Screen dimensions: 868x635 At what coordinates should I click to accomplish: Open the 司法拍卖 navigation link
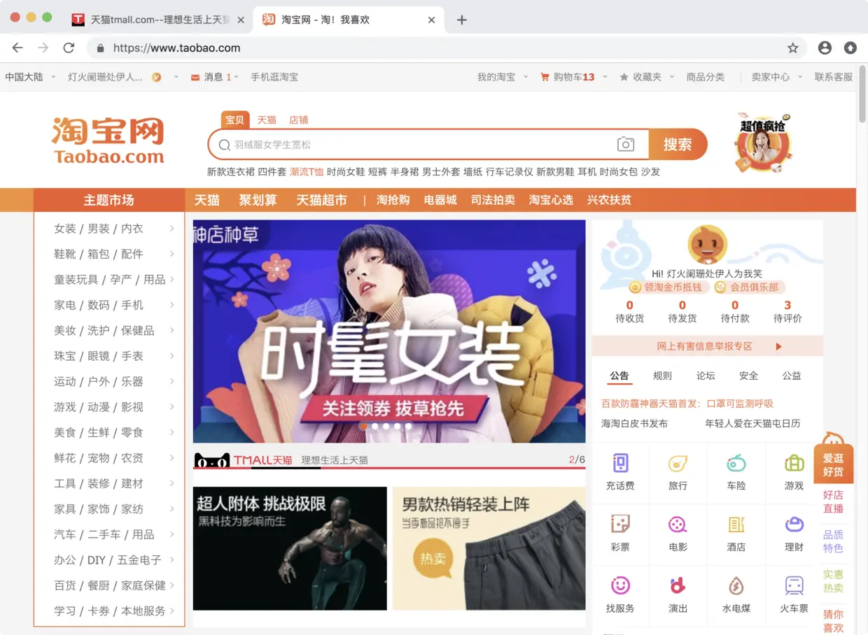click(493, 200)
